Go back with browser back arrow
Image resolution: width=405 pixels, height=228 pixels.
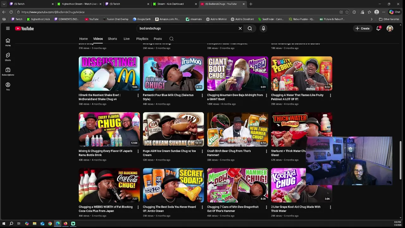[x=4, y=12]
